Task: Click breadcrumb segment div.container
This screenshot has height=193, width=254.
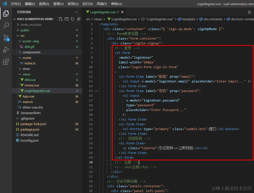Action: pyautogui.click(x=211, y=19)
